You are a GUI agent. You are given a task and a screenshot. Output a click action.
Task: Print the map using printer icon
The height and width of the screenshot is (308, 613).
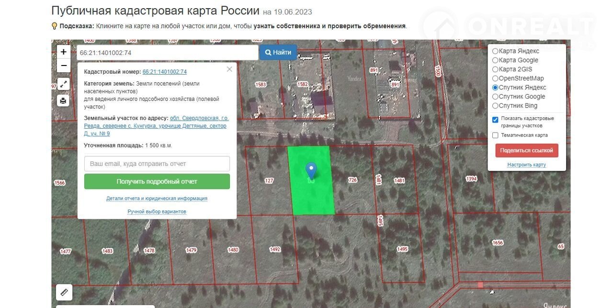(x=64, y=101)
